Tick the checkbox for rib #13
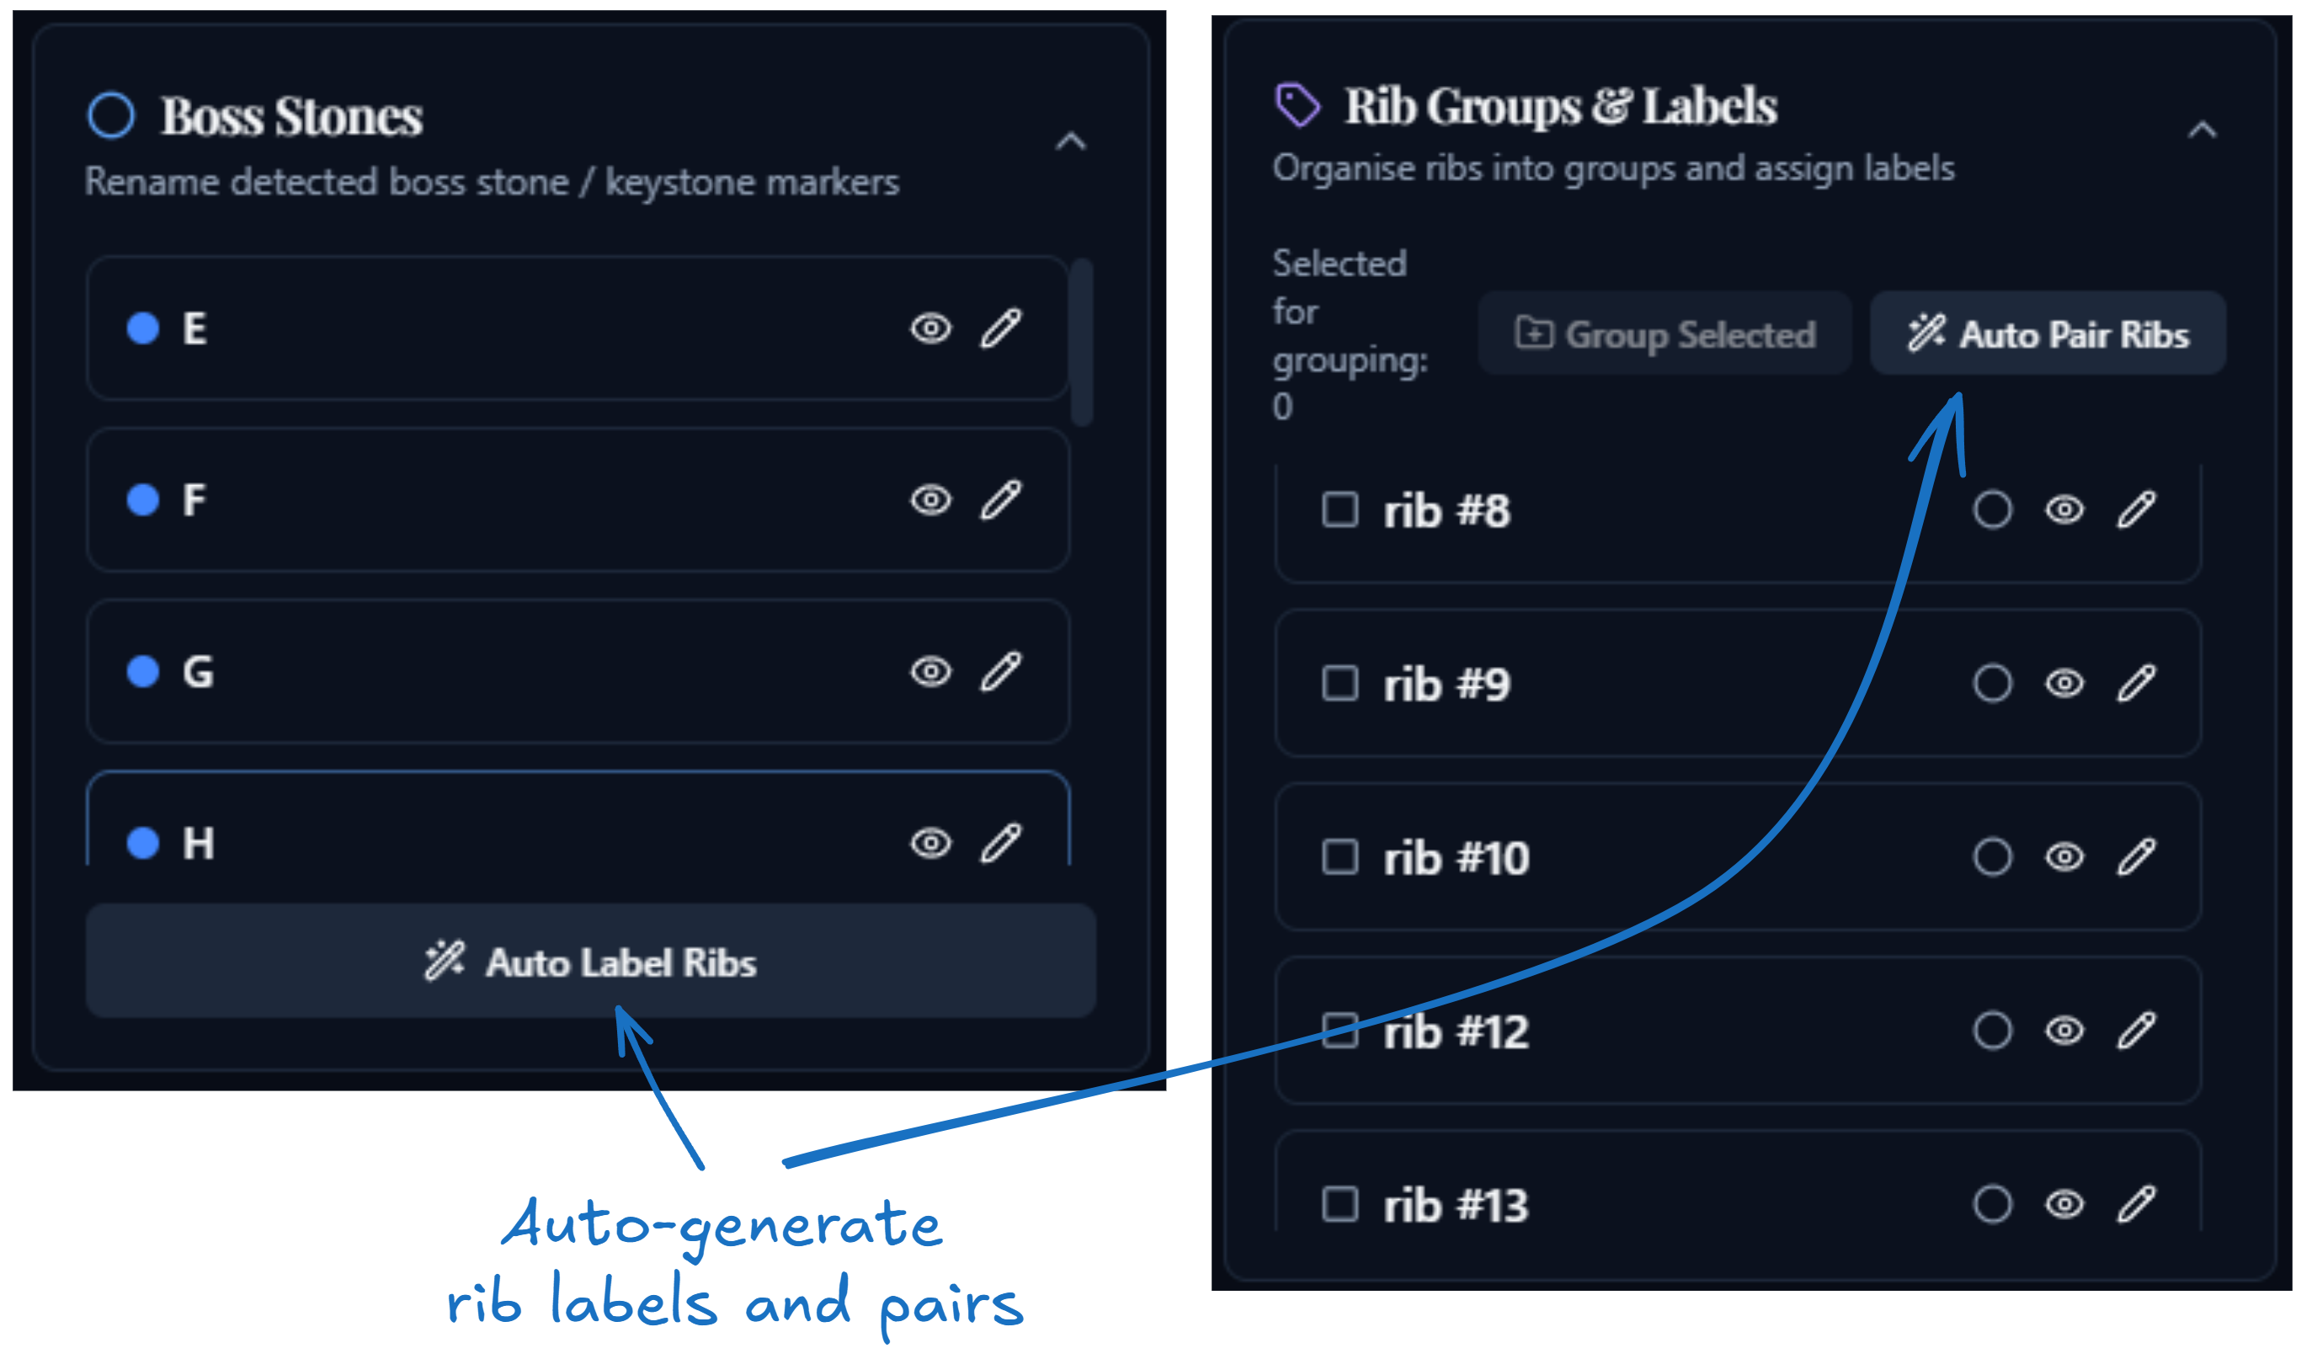Viewport: 2301px width, 1359px height. (x=1340, y=1204)
